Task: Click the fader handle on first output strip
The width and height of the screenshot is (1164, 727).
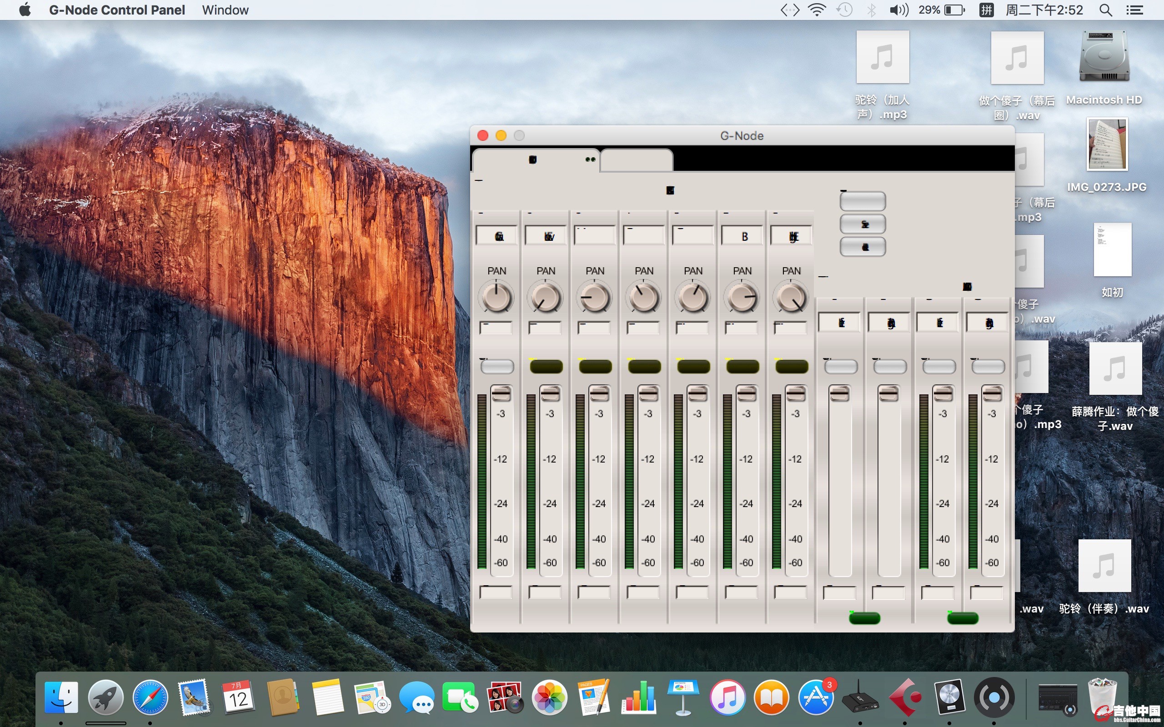Action: pyautogui.click(x=840, y=394)
